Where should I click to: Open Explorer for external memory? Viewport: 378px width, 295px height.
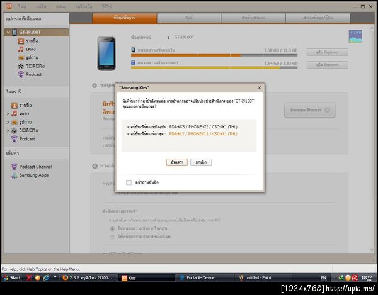(x=328, y=65)
